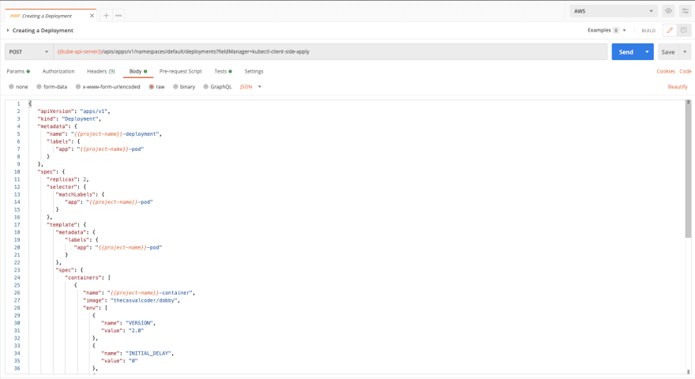Open the Save options dropdown arrow

685,52
